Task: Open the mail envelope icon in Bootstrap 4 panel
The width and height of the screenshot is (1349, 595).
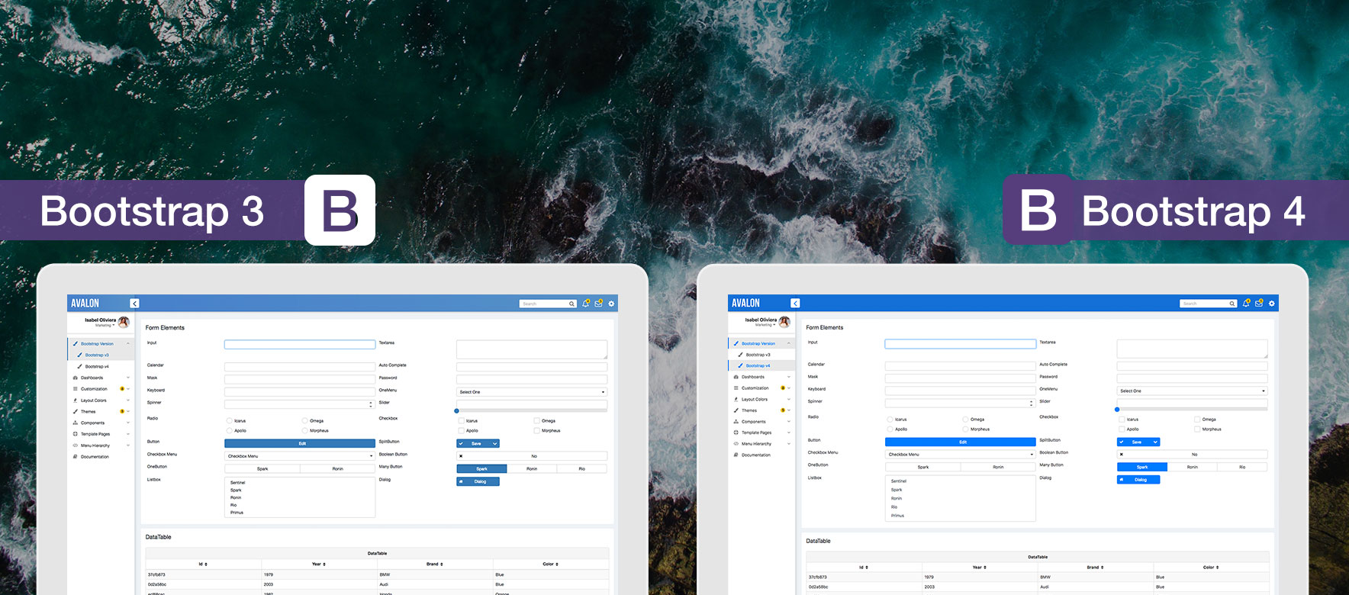Action: (1259, 304)
